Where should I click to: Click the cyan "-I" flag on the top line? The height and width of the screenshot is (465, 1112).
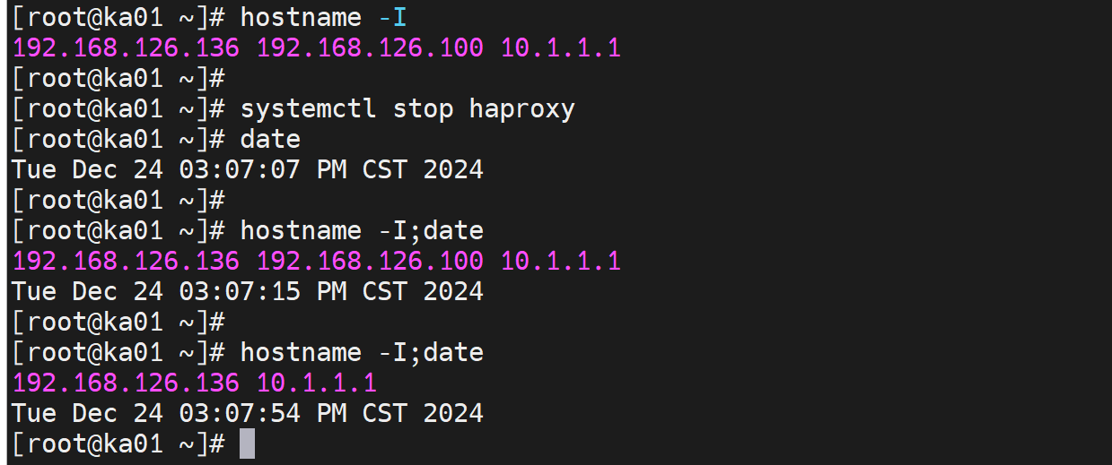coord(392,17)
